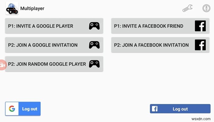Screen dimensions: 214x122
Task: Tap gamepad icon on Invite Google Player
Action: (94, 26)
